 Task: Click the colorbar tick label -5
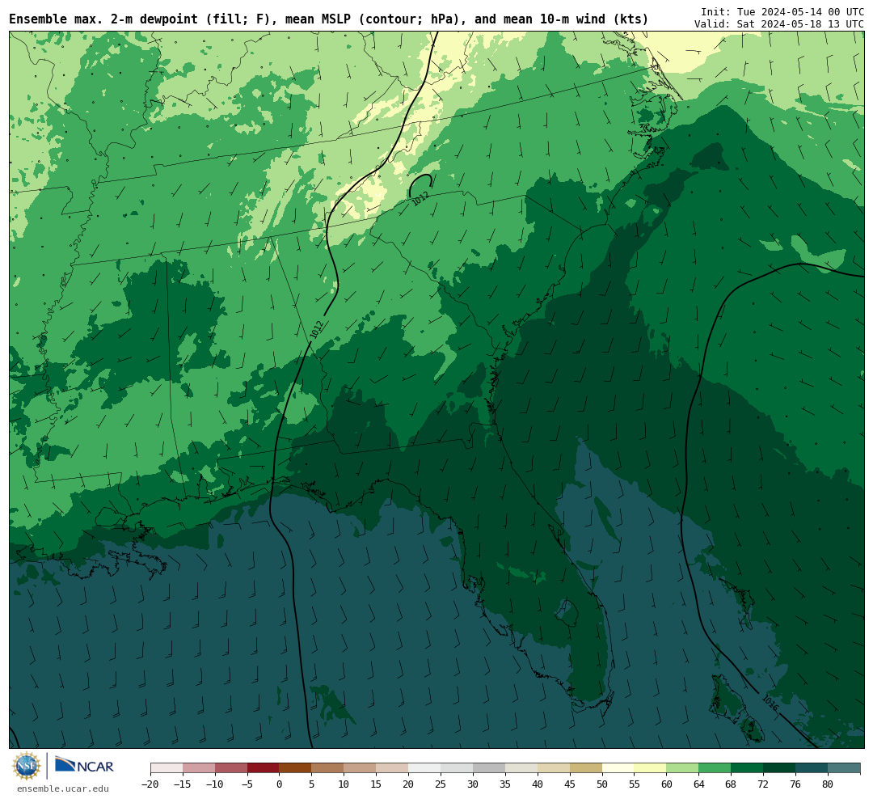coord(247,784)
